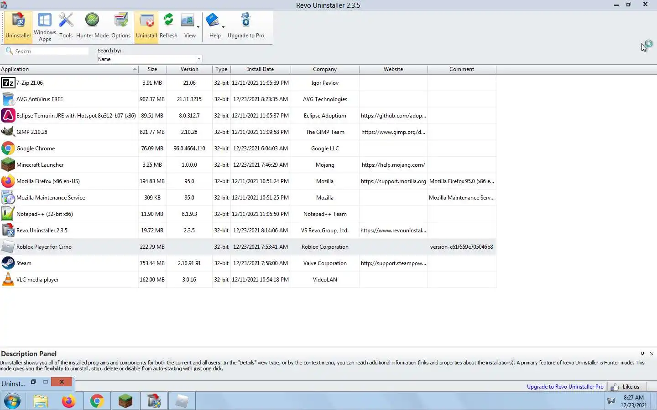
Task: Open the Windows Start button
Action: (12, 401)
